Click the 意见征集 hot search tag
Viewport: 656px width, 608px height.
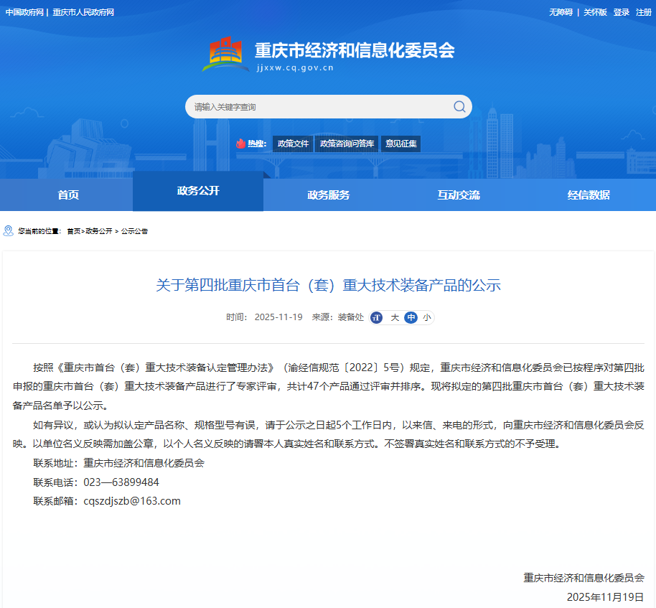tap(400, 144)
